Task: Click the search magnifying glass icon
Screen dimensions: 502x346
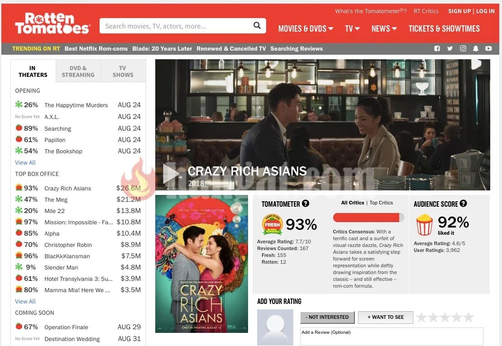Action: (x=257, y=26)
